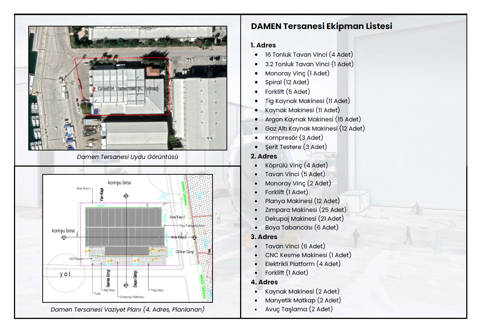485x334 pixels.
Task: Click 'Yapı Yaklaşma Sınırı' label on the plan
Action: (192, 225)
